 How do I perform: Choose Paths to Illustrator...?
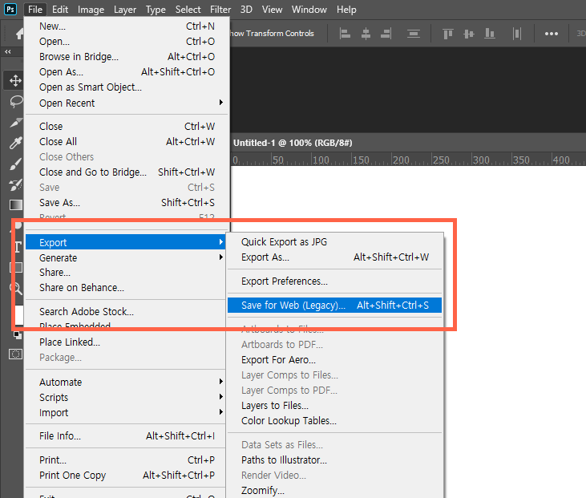click(334, 460)
